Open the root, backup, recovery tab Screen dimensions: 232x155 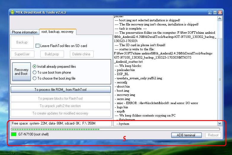point(57,32)
